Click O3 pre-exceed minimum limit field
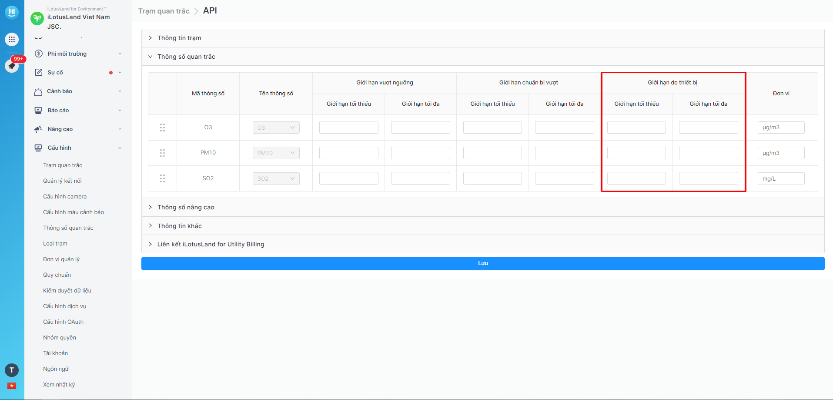Viewport: 833px width, 400px height. point(492,128)
